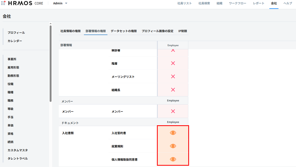Click the X icon for 組織長 row
The width and height of the screenshot is (296, 167).
pos(173,90)
